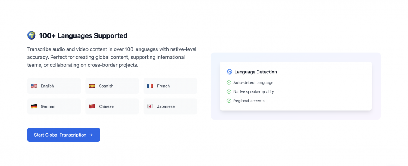Click the Native speaker quality checkmark
This screenshot has width=408, height=166.
pos(229,92)
